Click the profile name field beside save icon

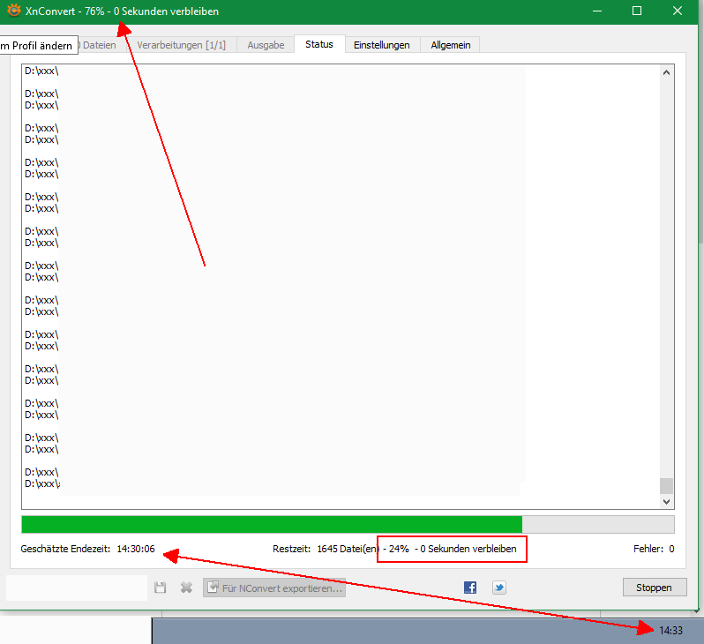pyautogui.click(x=77, y=588)
